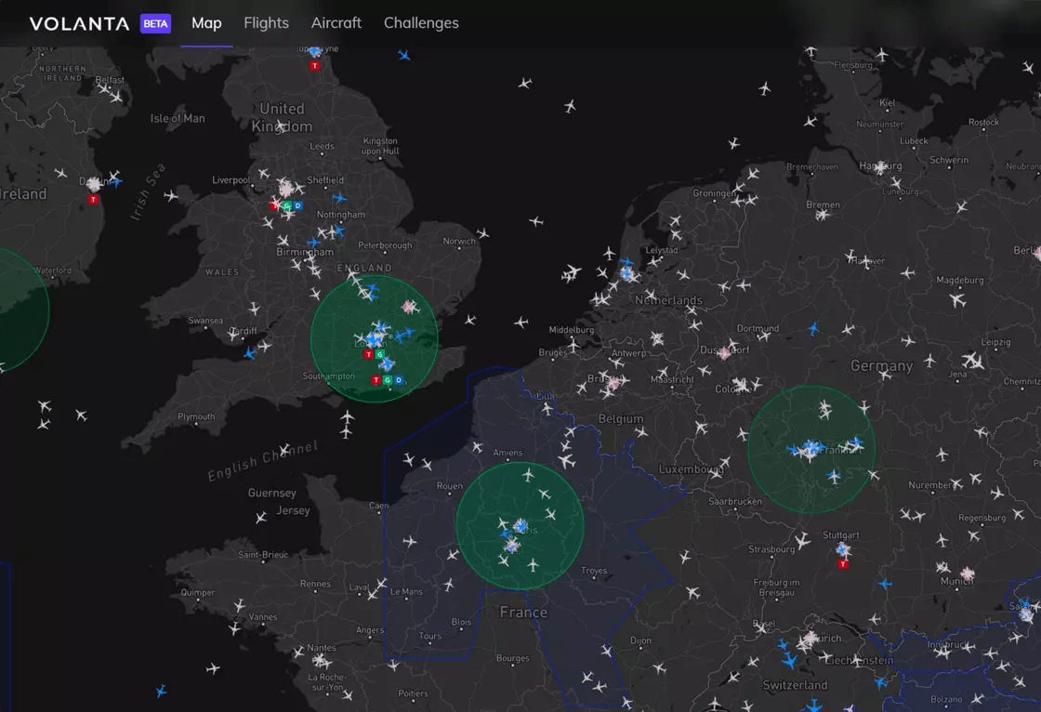Viewport: 1041px width, 712px height.
Task: Click the "Nottingham" city label
Action: 340,215
